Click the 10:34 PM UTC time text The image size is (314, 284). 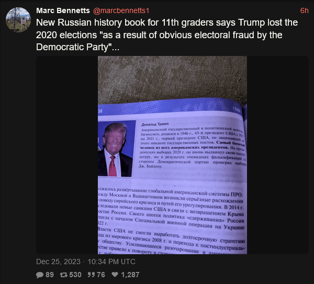click(111, 262)
